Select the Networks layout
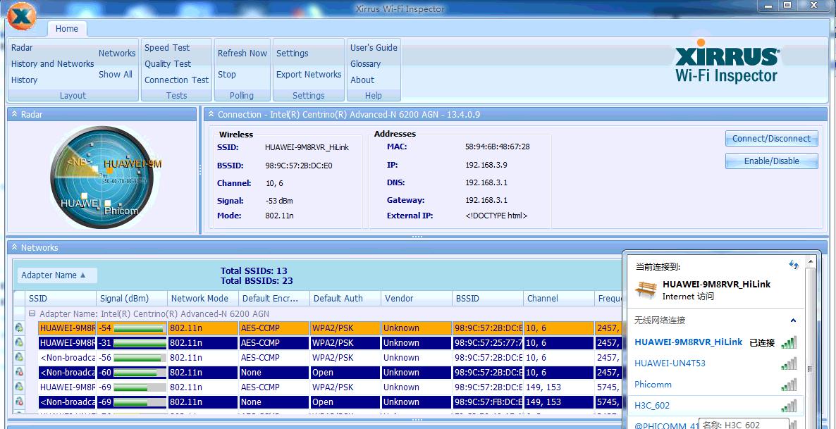836x429 pixels. click(117, 54)
